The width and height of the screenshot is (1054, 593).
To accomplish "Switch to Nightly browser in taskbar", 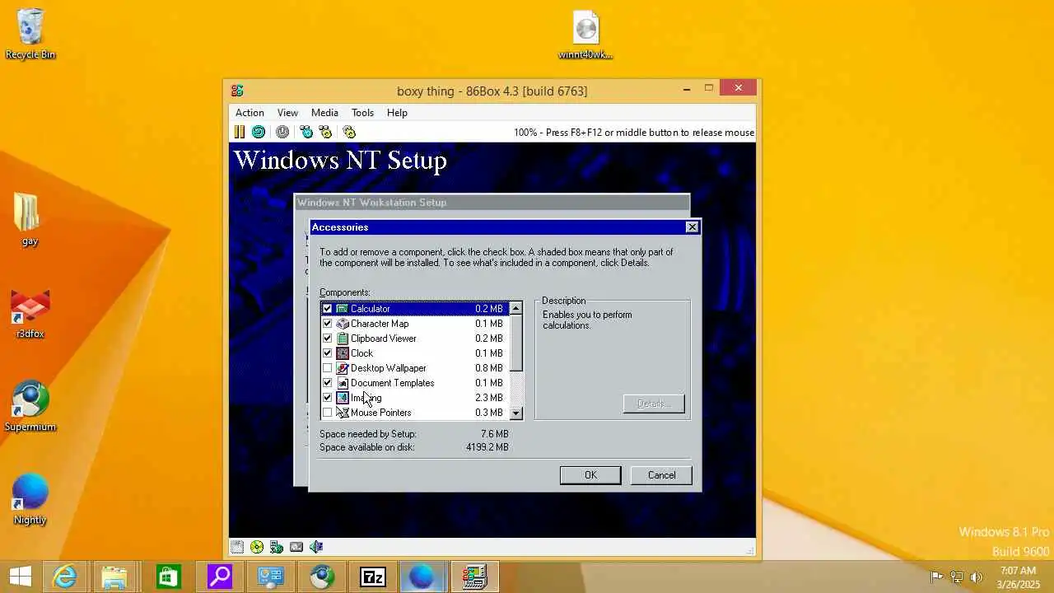I will 424,577.
